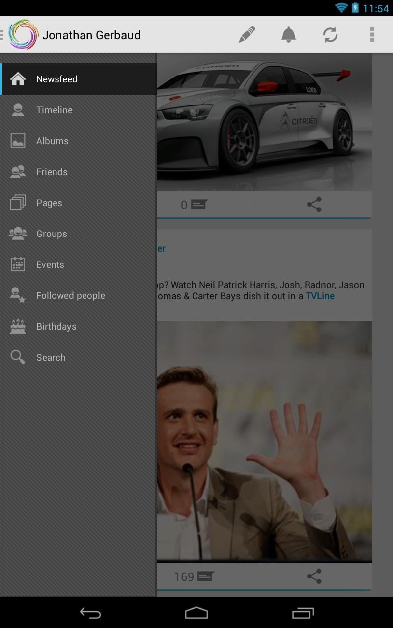Screen dimensions: 393x628
Task: Tap the 11:54 clock
Action: pos(376,8)
